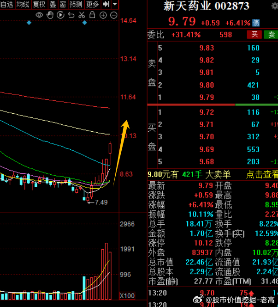Select the scissors cut tool
The width and height of the screenshot is (278, 307).
click(82, 15)
